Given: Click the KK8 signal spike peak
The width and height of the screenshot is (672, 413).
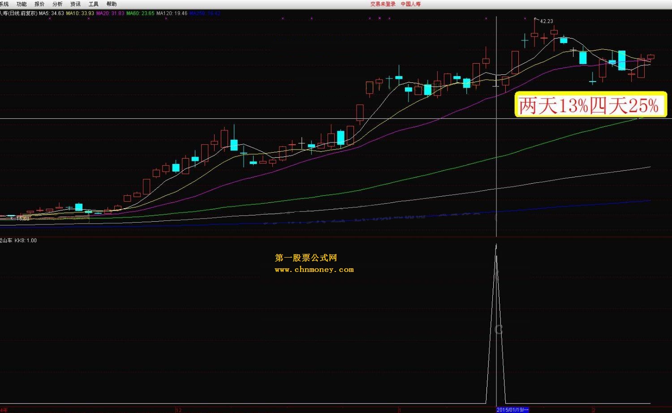Looking at the screenshot, I should [x=496, y=245].
